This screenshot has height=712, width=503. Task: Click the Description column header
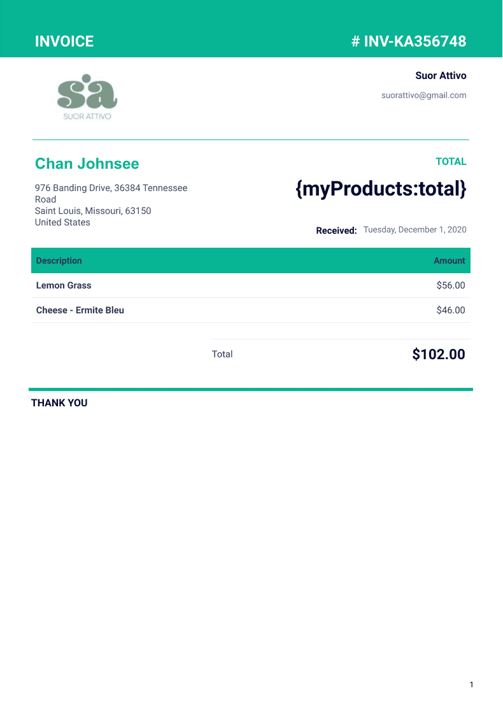pyautogui.click(x=59, y=260)
